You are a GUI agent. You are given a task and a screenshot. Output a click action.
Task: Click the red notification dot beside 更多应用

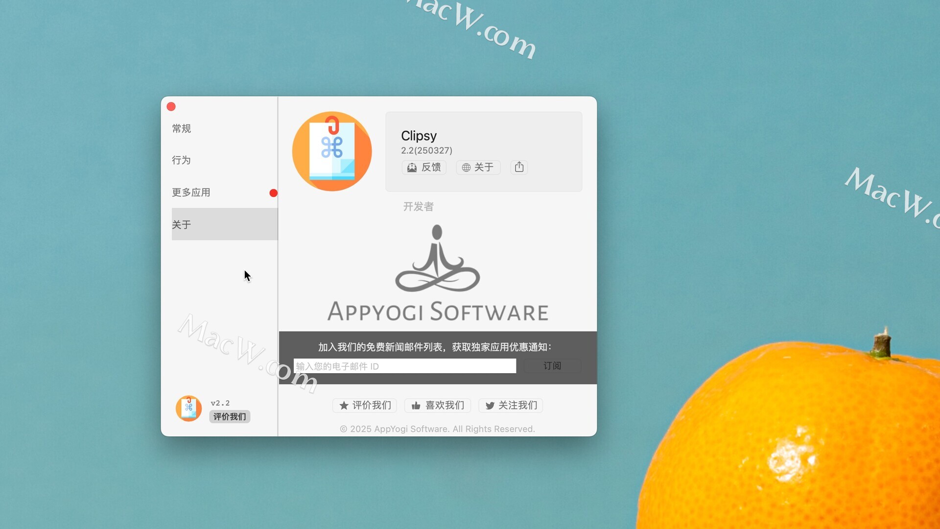273,193
